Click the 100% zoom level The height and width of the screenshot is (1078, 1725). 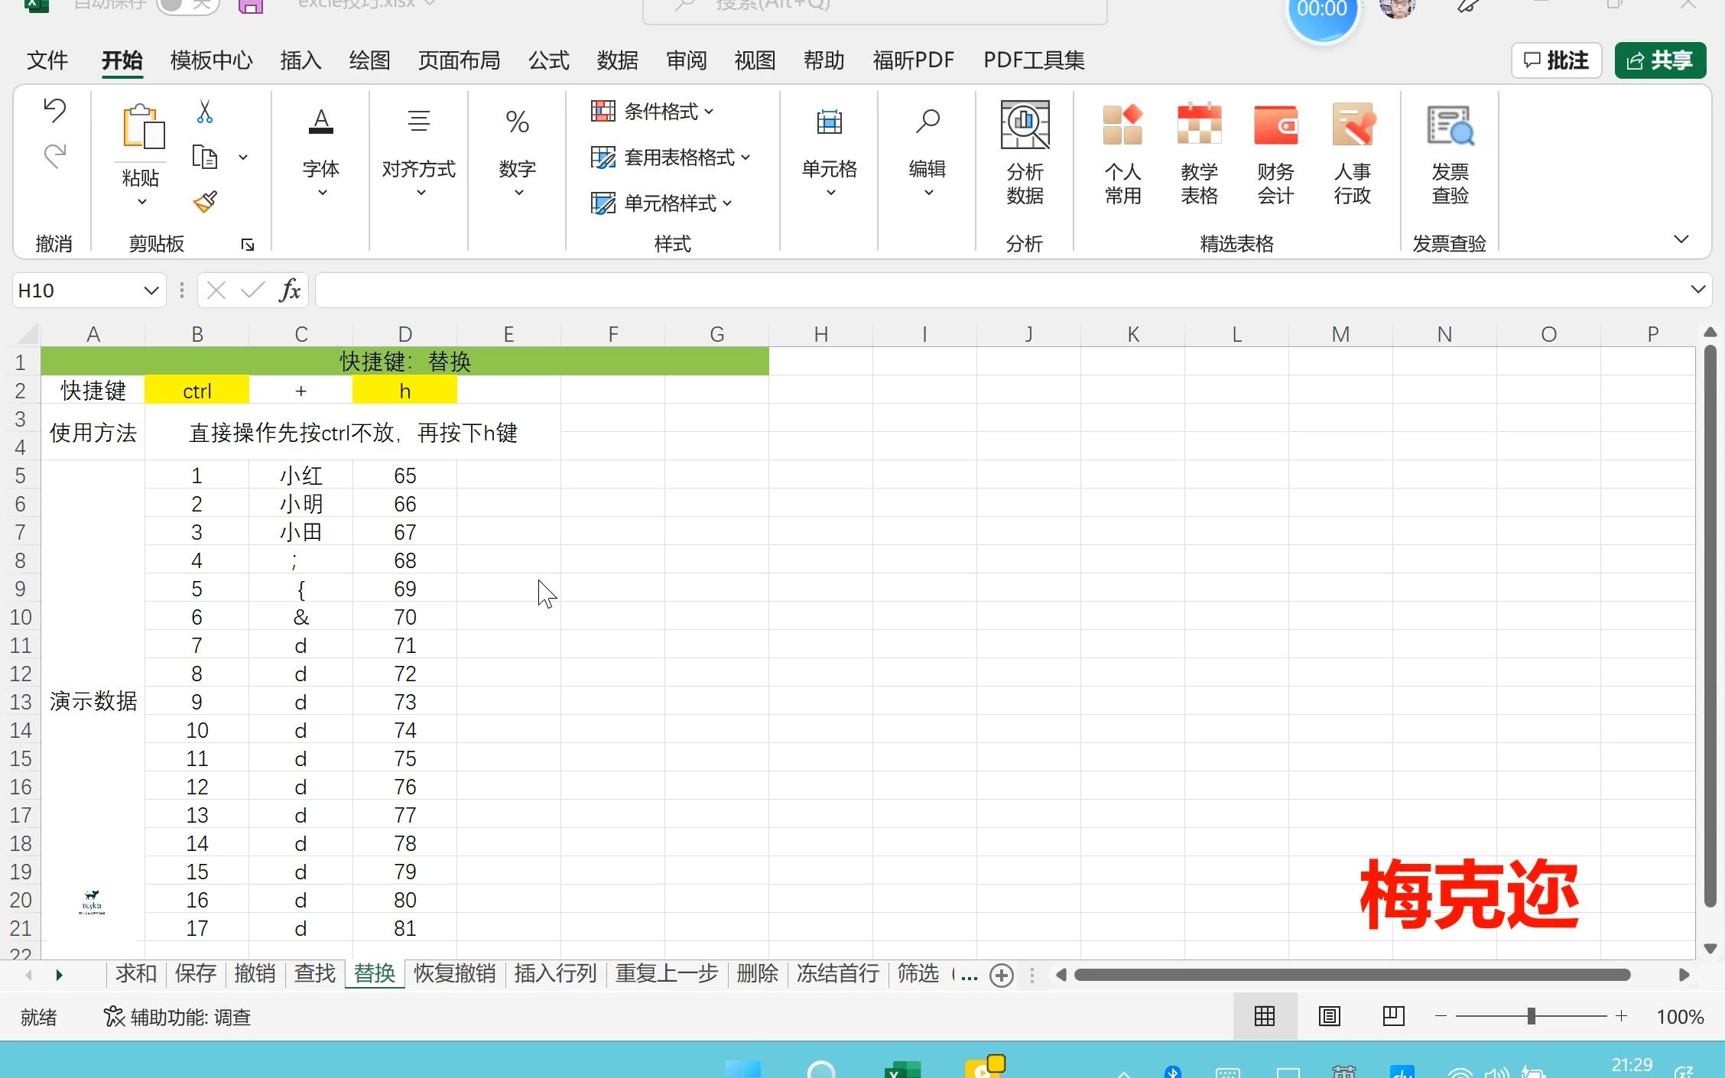(1680, 1017)
